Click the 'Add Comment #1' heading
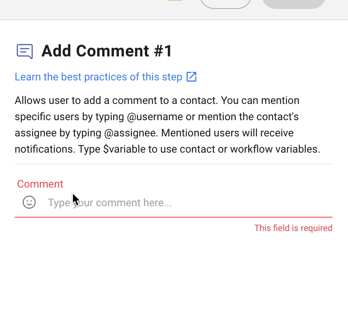Screen dimensions: 348x328 point(107,51)
